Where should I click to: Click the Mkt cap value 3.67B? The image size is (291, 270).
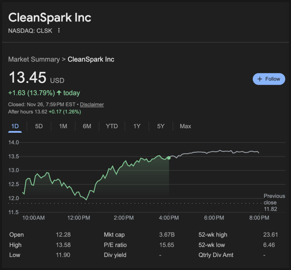(x=166, y=235)
